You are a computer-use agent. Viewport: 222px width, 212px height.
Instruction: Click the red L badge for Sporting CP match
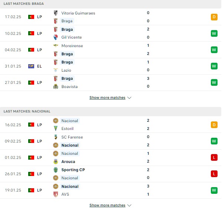[x=214, y=174]
